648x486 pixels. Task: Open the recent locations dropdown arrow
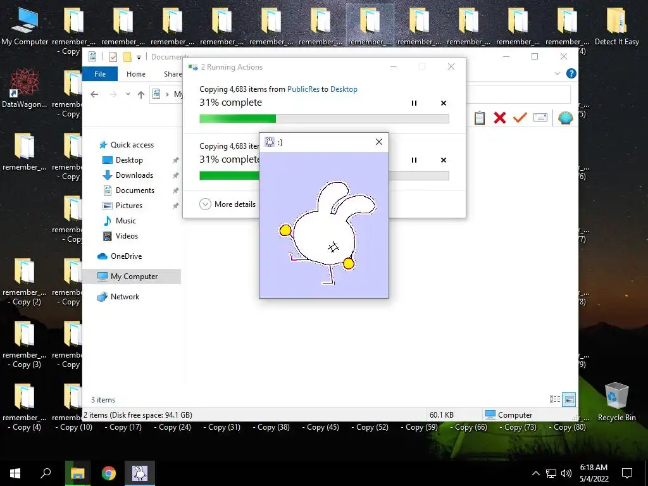[128, 94]
